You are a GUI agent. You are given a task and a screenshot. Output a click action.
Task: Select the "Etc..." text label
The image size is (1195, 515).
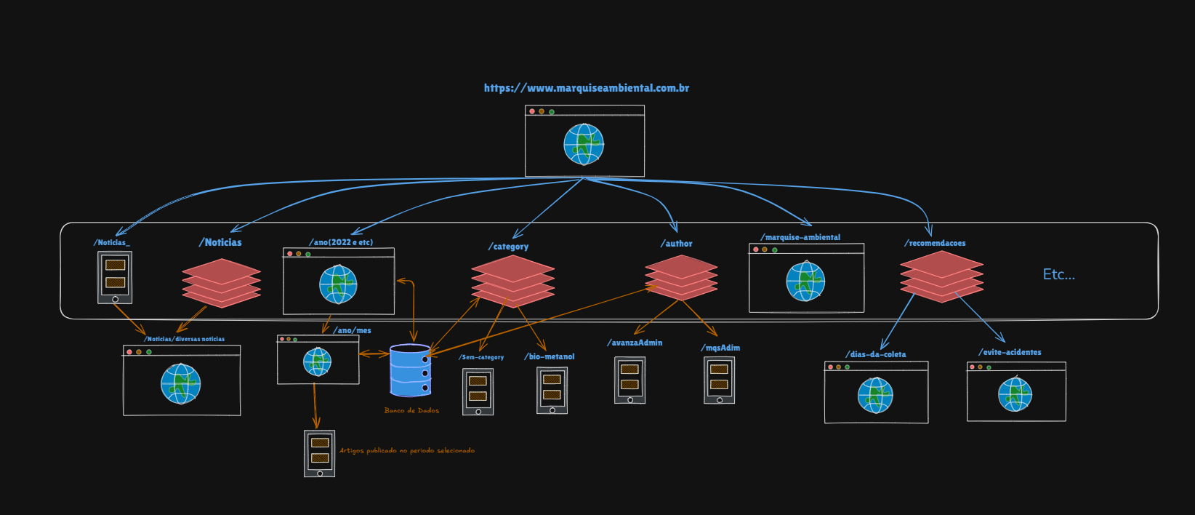1058,274
